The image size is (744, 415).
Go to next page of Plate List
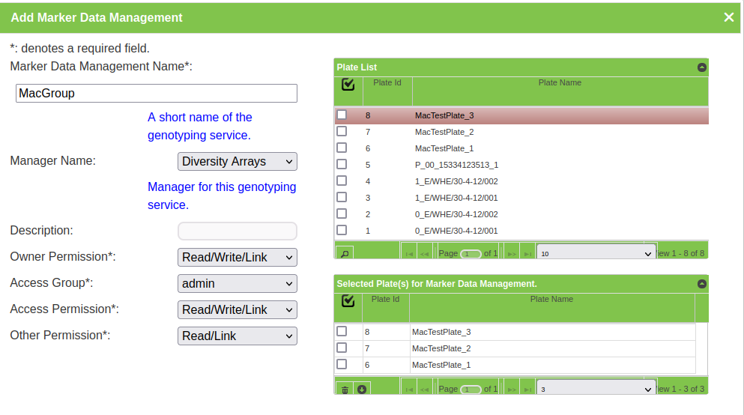tap(512, 254)
